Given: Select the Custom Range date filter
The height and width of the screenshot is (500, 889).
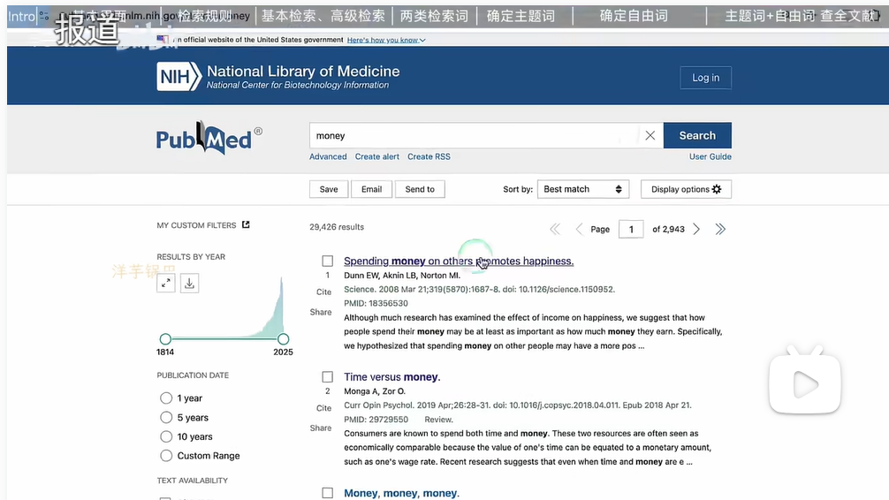Looking at the screenshot, I should click(x=166, y=455).
